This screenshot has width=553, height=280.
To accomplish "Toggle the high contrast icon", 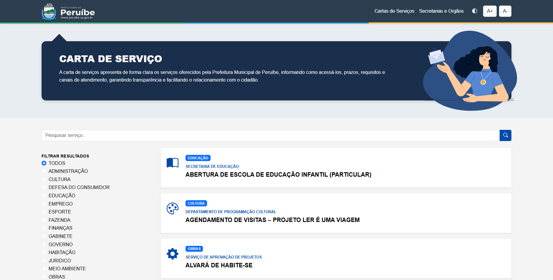I will click(475, 11).
